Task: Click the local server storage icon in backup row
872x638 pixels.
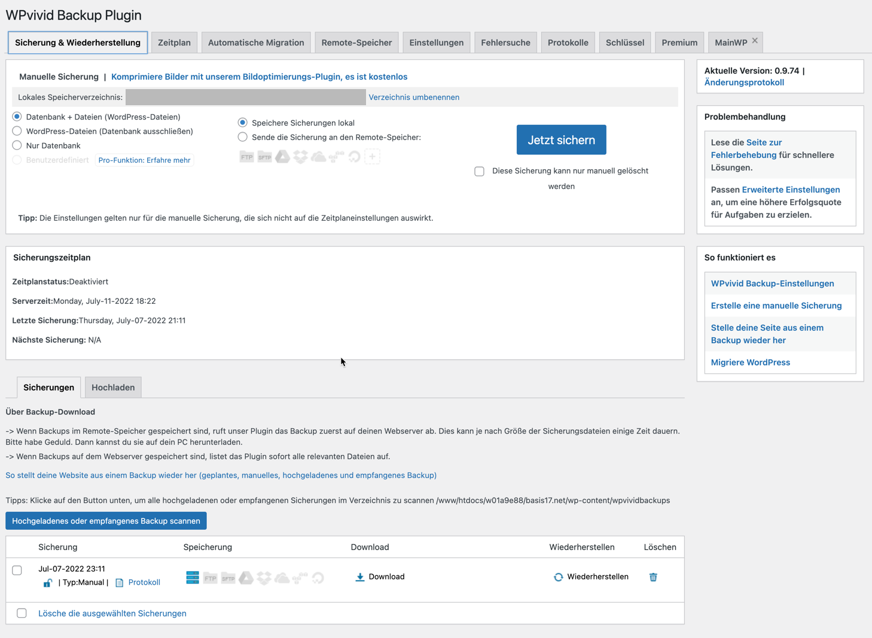Action: point(193,578)
